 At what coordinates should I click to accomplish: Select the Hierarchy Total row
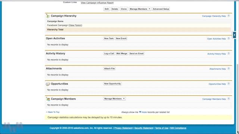click(139, 29)
